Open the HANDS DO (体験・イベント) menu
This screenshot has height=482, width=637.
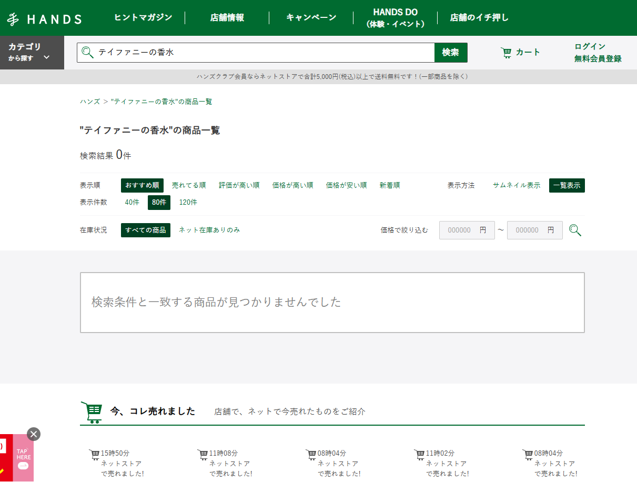coord(395,18)
